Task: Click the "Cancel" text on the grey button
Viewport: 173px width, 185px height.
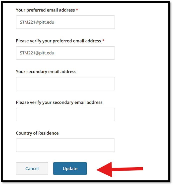Action: (x=32, y=169)
